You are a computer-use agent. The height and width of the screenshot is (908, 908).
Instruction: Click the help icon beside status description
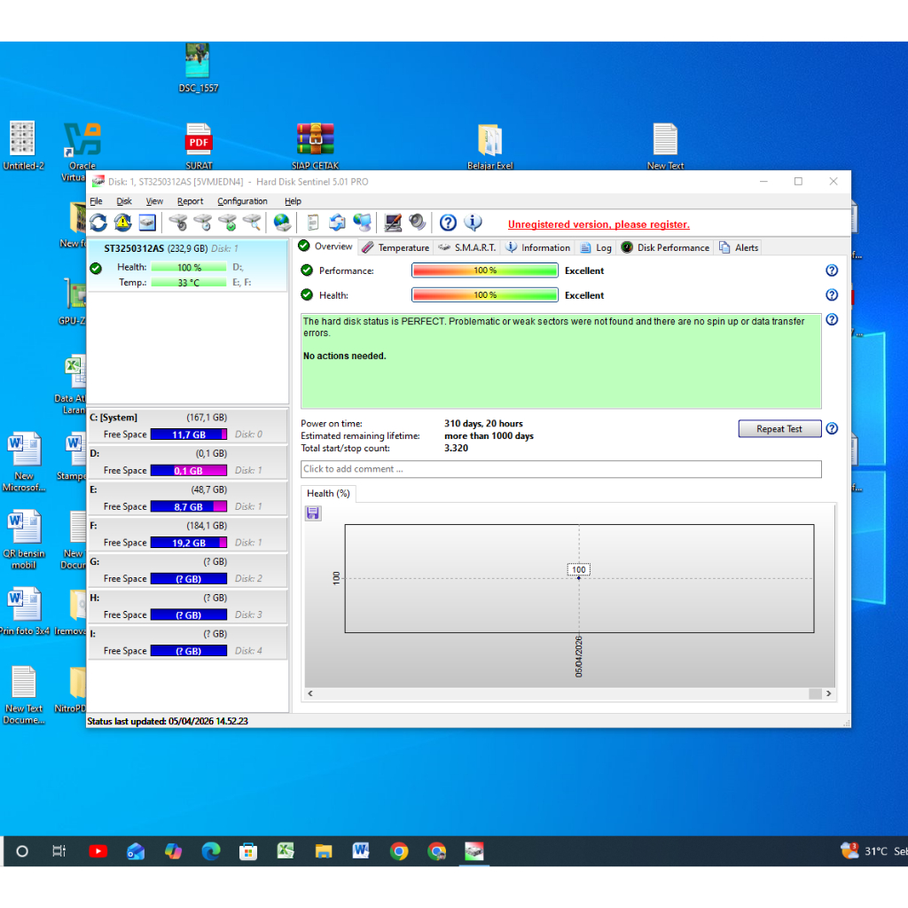click(832, 319)
